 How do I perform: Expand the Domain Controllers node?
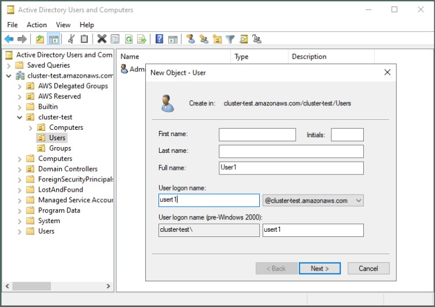coord(20,169)
